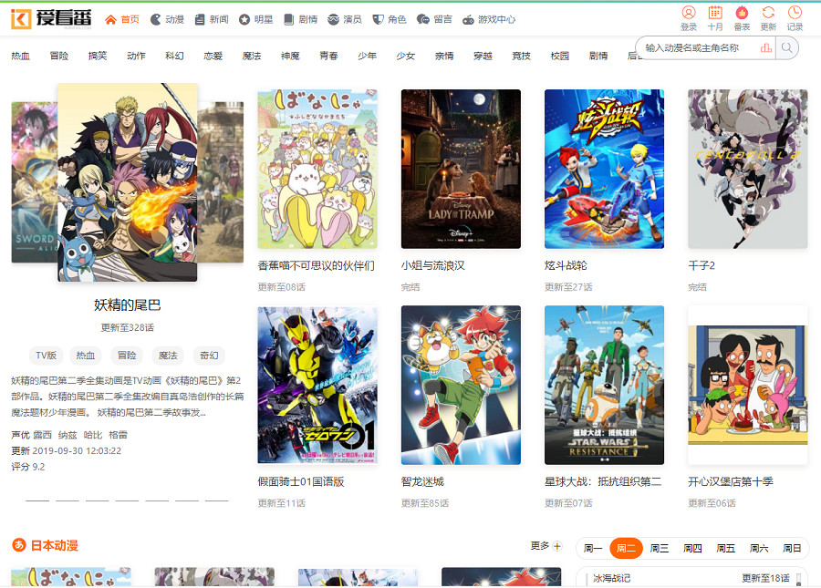Select the 神魔 genre category
This screenshot has height=588, width=821.
[x=290, y=56]
